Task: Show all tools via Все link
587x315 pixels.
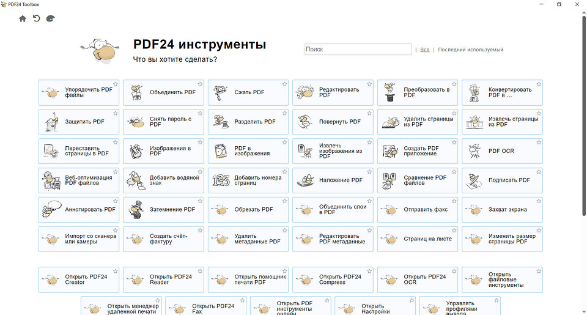Action: (x=424, y=50)
